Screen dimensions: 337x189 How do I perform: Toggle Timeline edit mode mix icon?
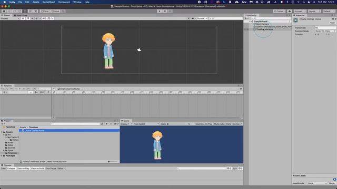[x=31, y=92]
